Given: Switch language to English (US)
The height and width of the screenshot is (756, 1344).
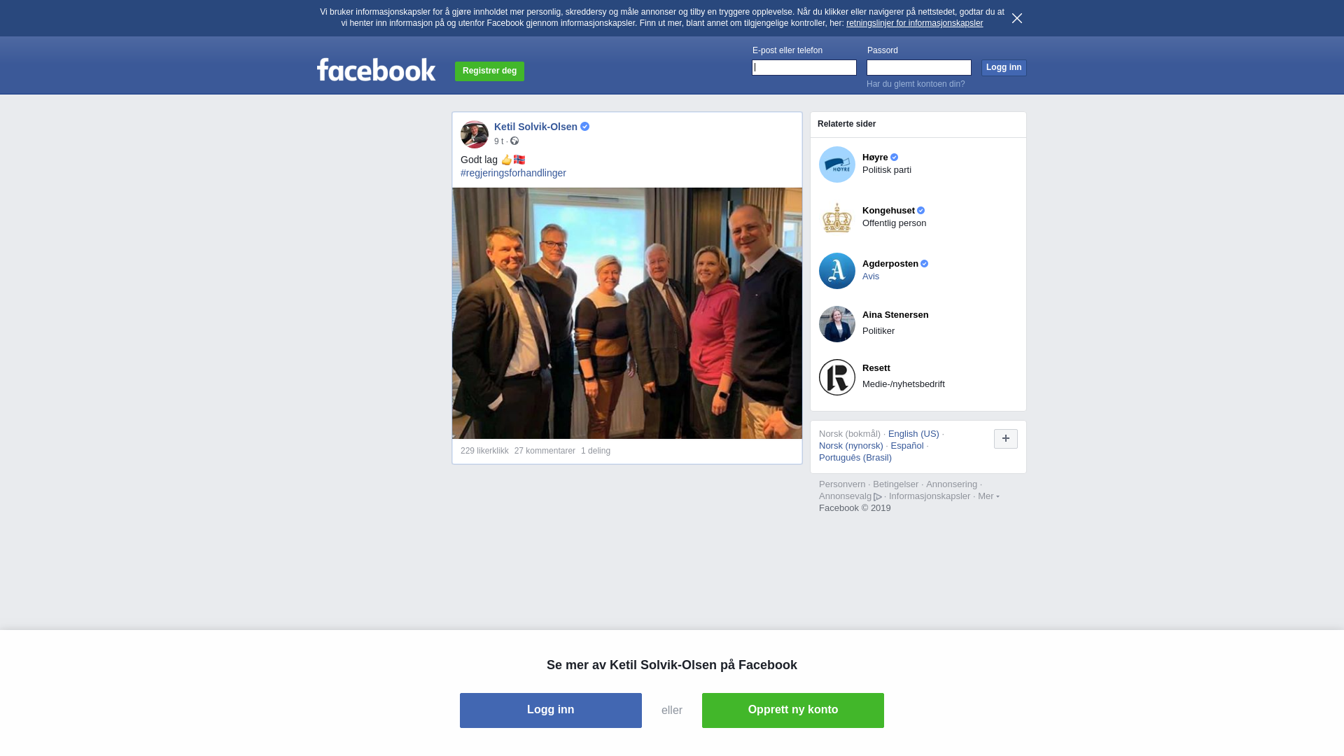Looking at the screenshot, I should click(x=913, y=434).
